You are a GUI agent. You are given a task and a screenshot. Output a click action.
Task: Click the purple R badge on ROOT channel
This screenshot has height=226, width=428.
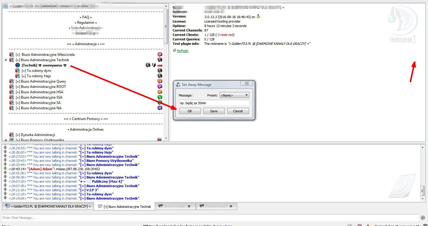click(x=160, y=87)
